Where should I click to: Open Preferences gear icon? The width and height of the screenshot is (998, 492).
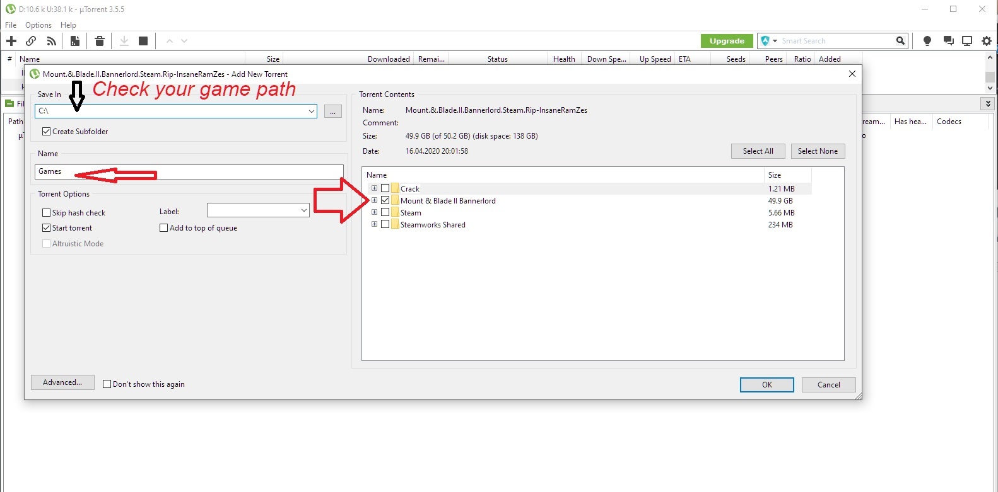click(987, 41)
